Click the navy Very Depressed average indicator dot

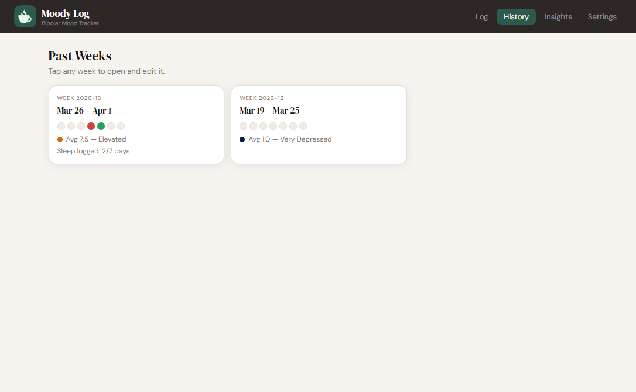[242, 139]
